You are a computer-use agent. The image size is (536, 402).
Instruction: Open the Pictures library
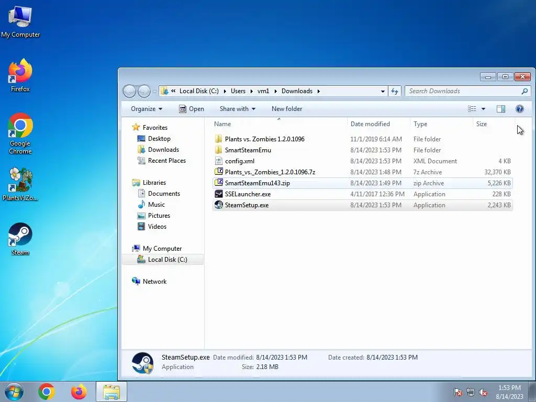click(159, 215)
